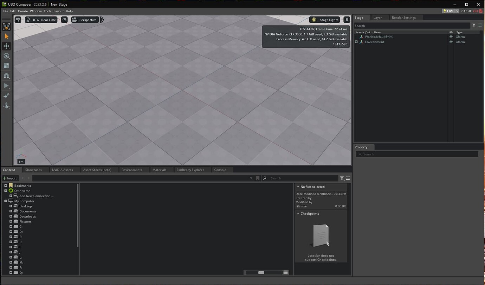485x285 pixels.
Task: Activate the Rotate tool
Action: (x=6, y=56)
